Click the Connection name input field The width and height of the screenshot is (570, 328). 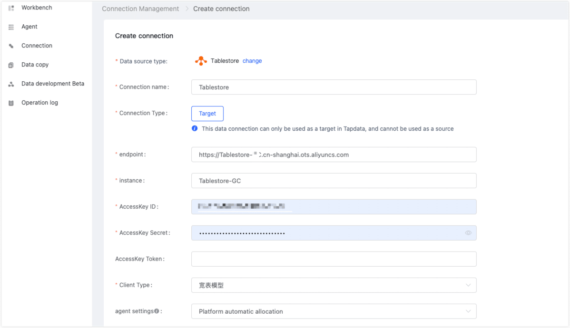[333, 87]
